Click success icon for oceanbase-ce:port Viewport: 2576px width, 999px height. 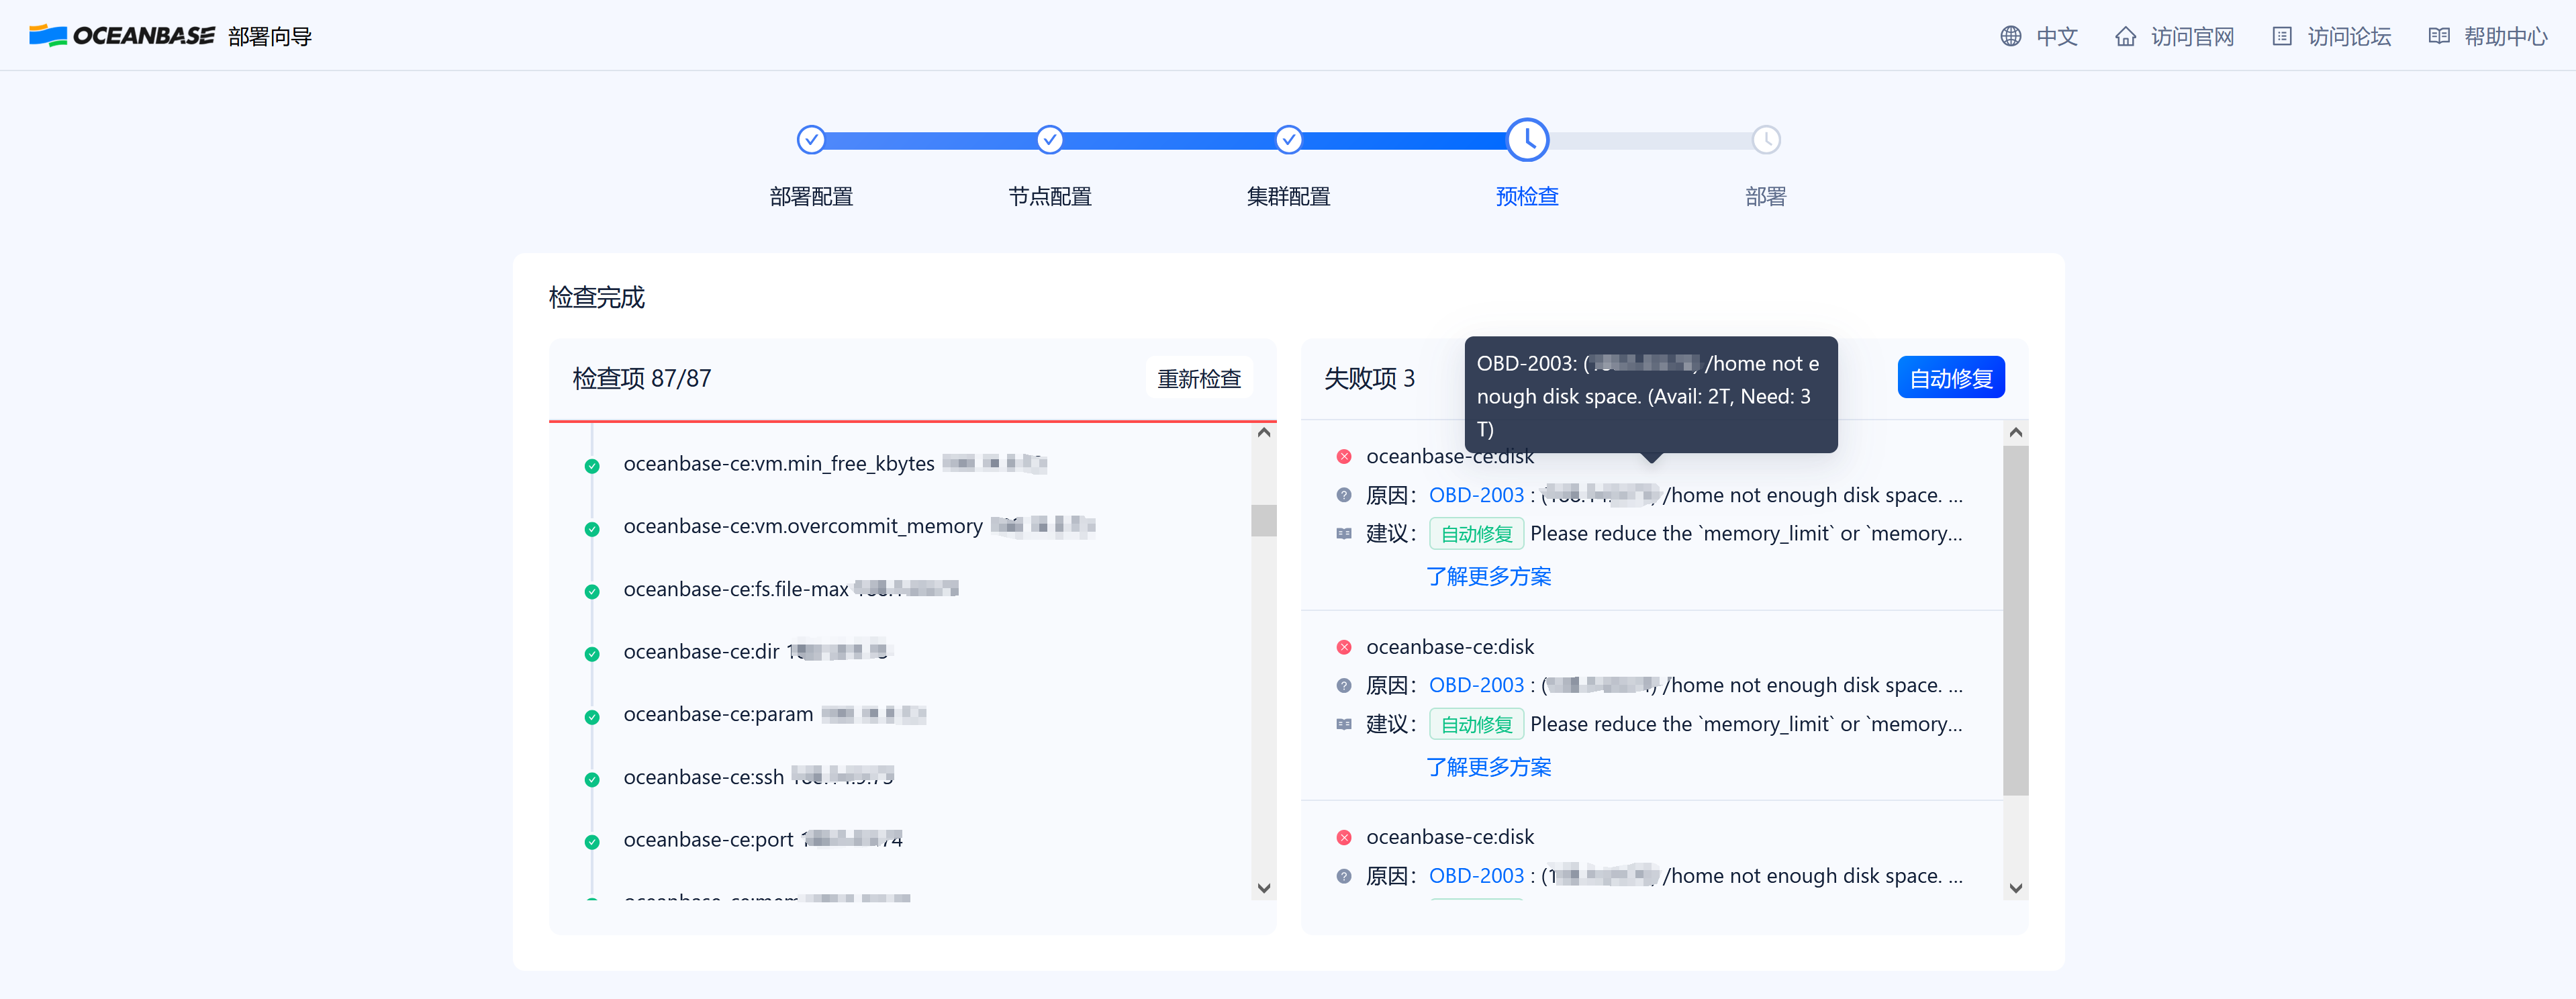coord(592,841)
